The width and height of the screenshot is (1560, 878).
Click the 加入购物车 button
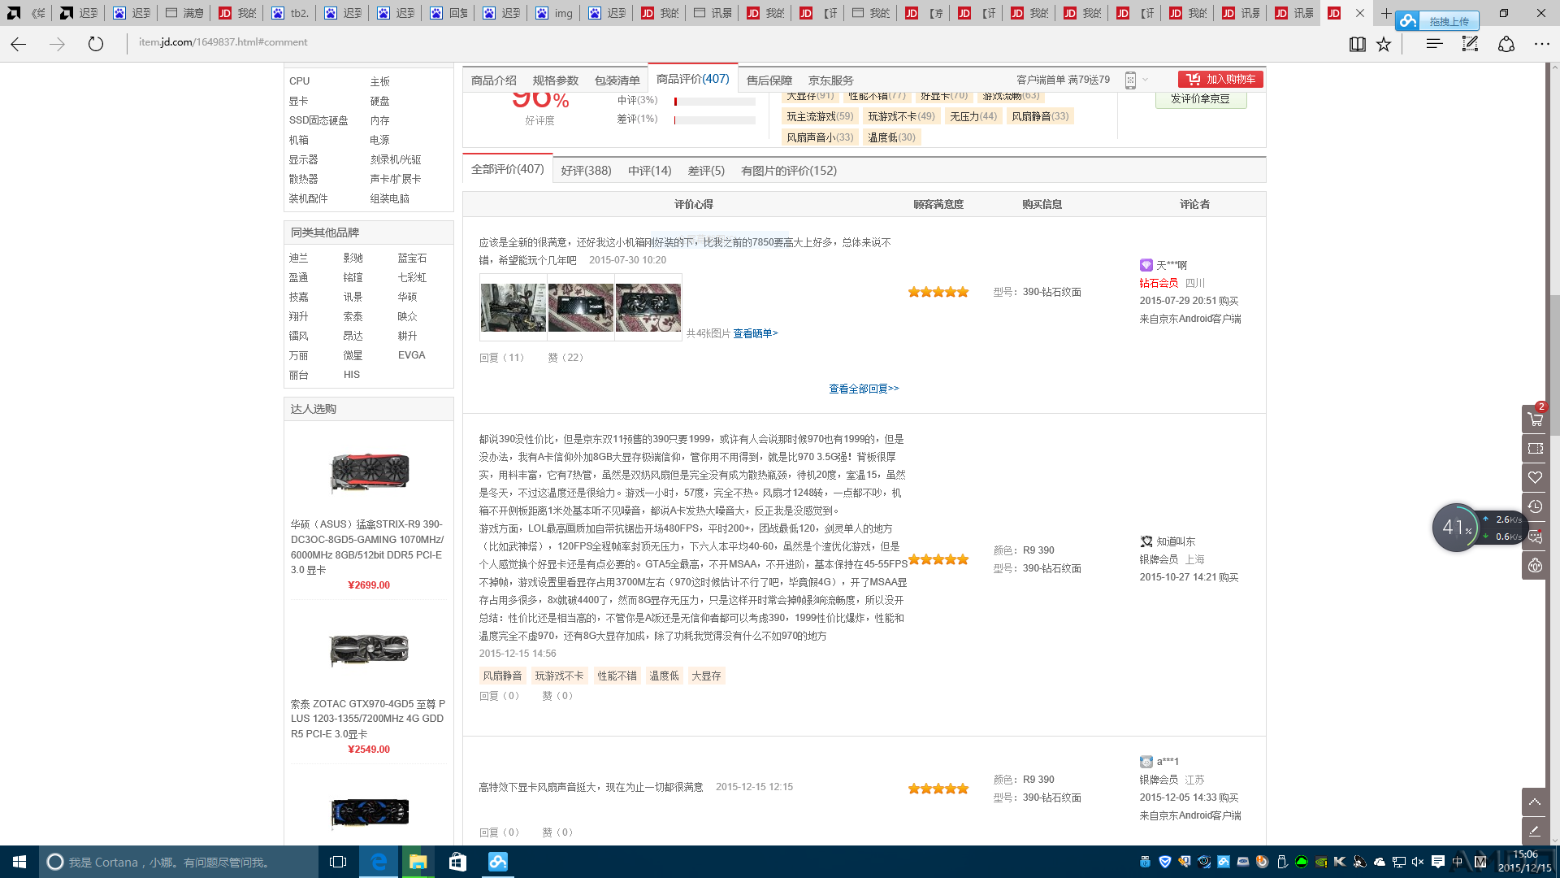[x=1220, y=80]
